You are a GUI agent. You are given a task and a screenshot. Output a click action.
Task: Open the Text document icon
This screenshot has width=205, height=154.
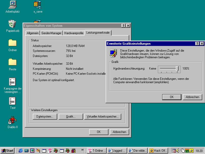click(13, 101)
